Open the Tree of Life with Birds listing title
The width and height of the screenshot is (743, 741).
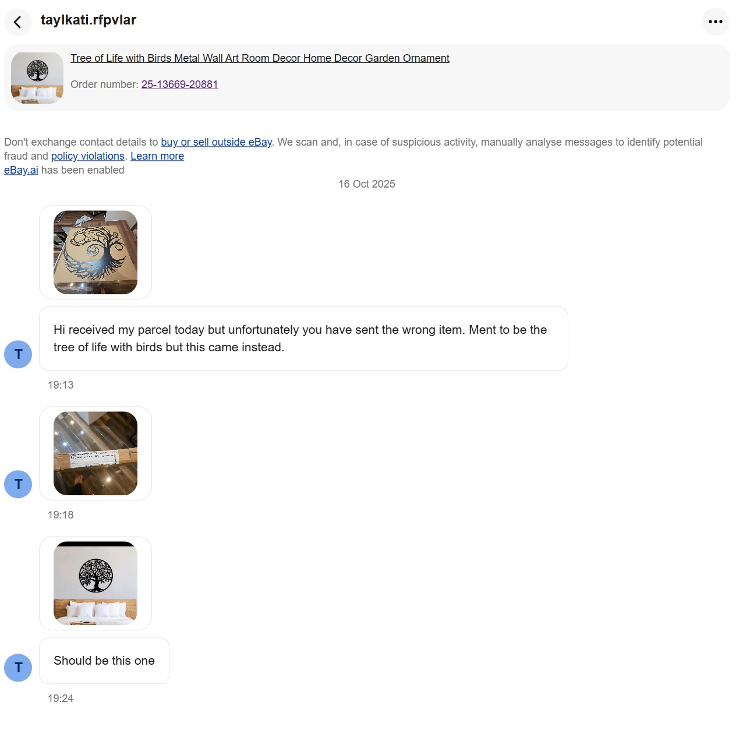tap(260, 58)
